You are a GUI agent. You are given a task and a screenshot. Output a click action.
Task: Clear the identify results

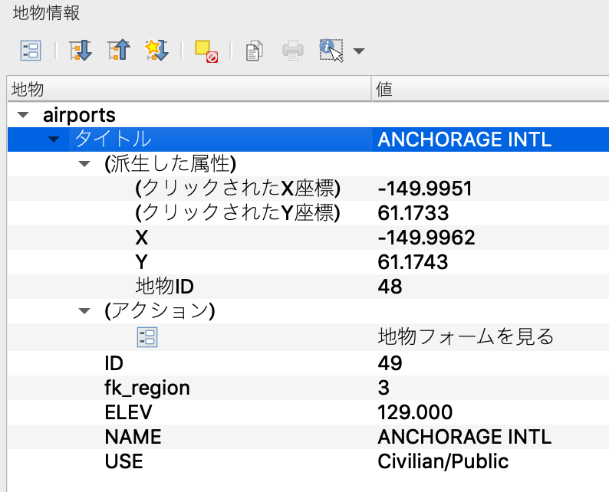pyautogui.click(x=206, y=51)
